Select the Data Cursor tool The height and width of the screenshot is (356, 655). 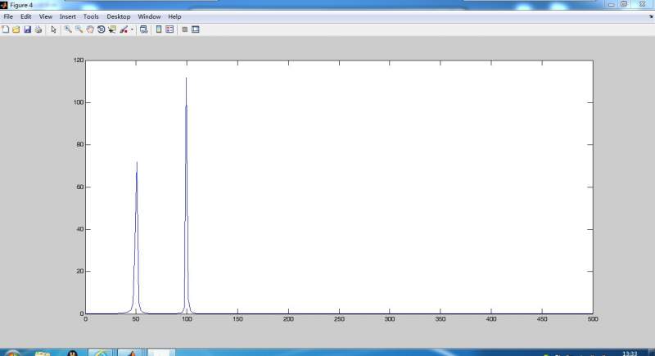point(112,29)
